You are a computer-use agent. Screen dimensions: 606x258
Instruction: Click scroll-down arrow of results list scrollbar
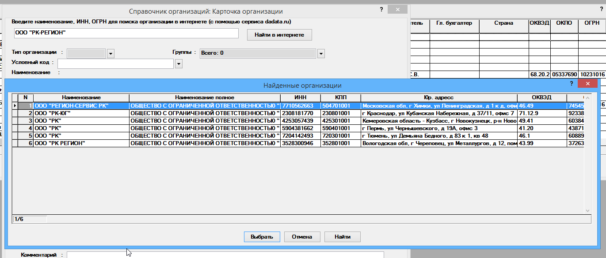[587, 211]
